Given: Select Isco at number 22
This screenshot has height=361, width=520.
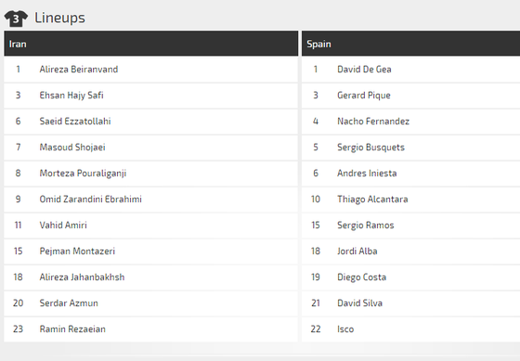Looking at the screenshot, I should click(345, 329).
